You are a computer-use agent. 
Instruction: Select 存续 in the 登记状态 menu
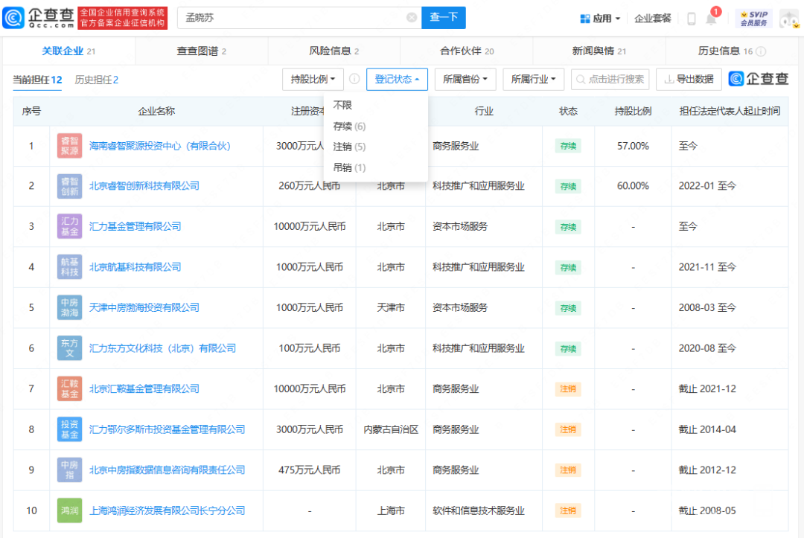[x=348, y=125]
